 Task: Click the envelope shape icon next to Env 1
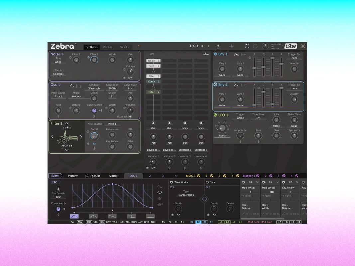236,54
